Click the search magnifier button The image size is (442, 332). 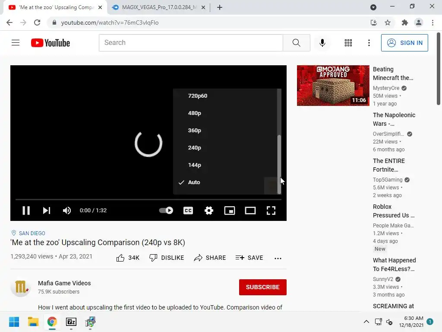click(x=296, y=43)
